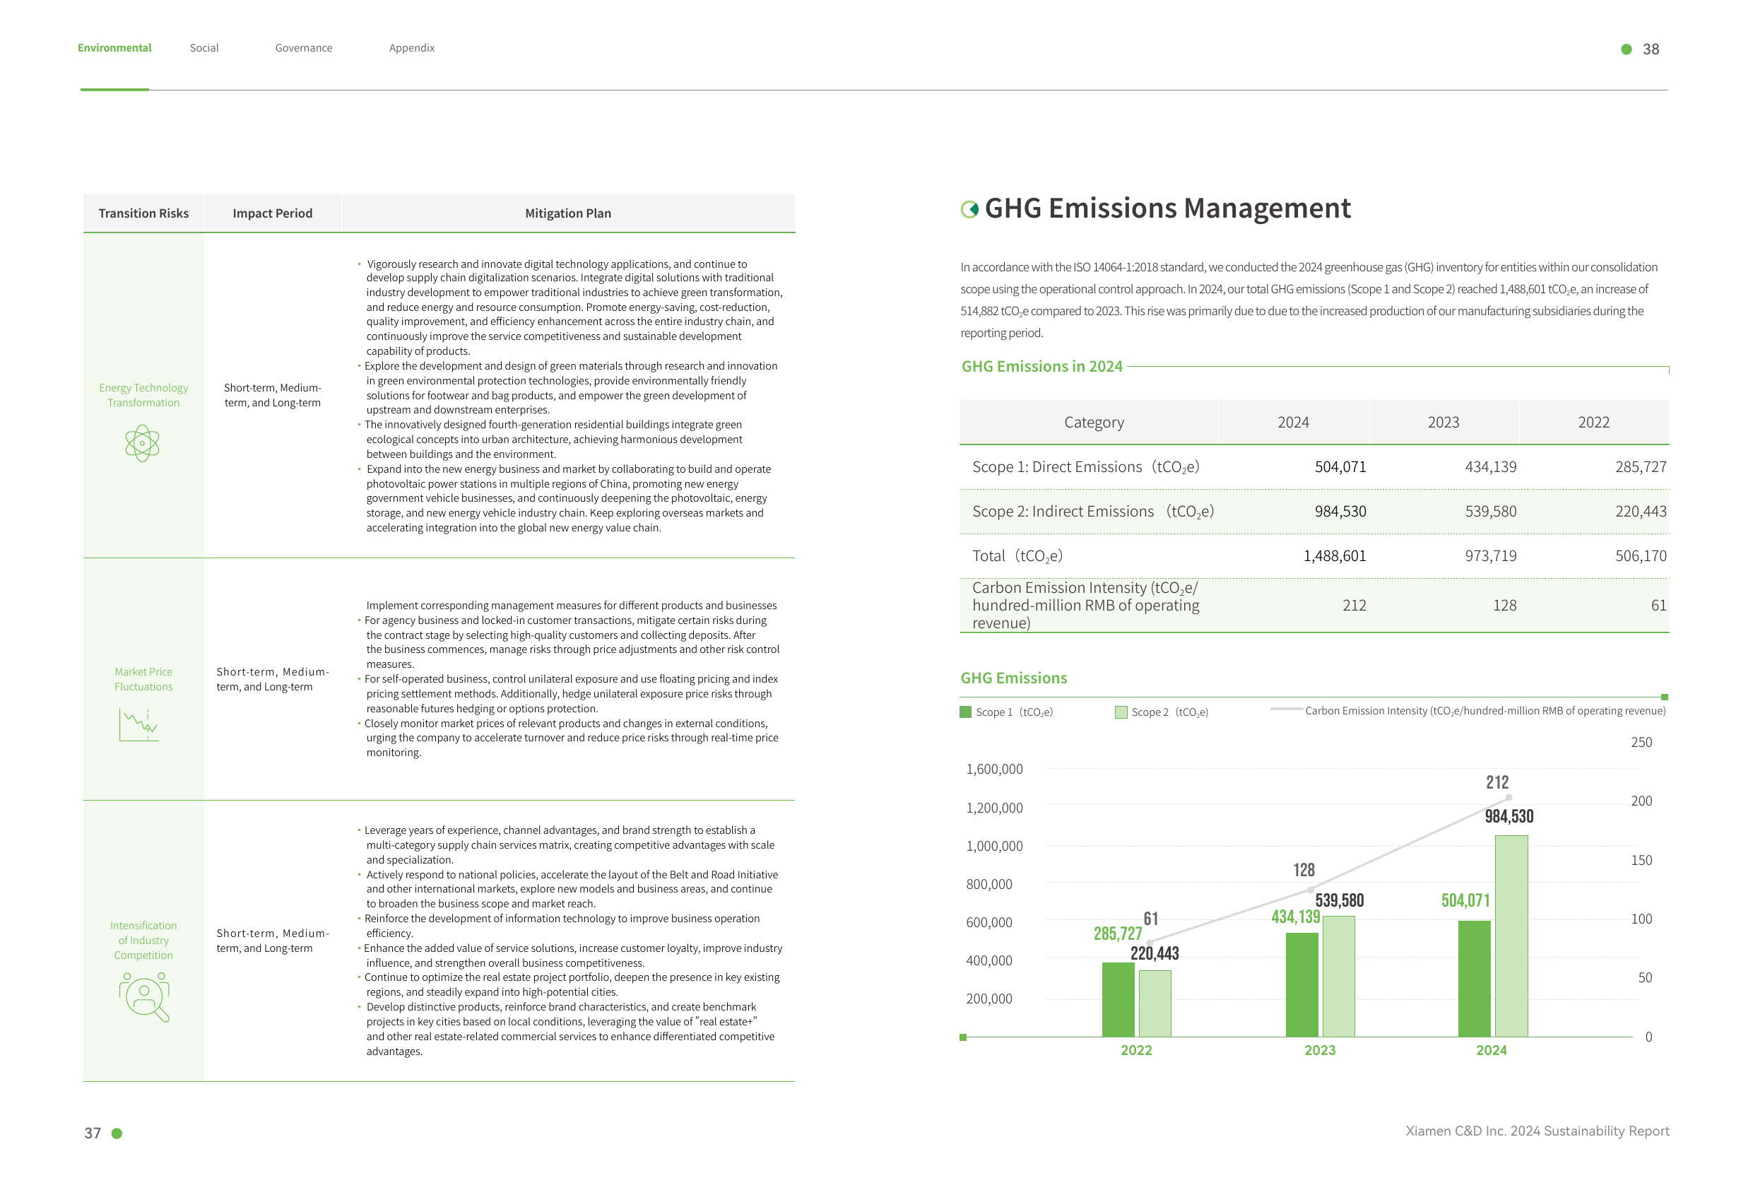
Task: Click the 2023 column header in table
Action: click(1443, 423)
